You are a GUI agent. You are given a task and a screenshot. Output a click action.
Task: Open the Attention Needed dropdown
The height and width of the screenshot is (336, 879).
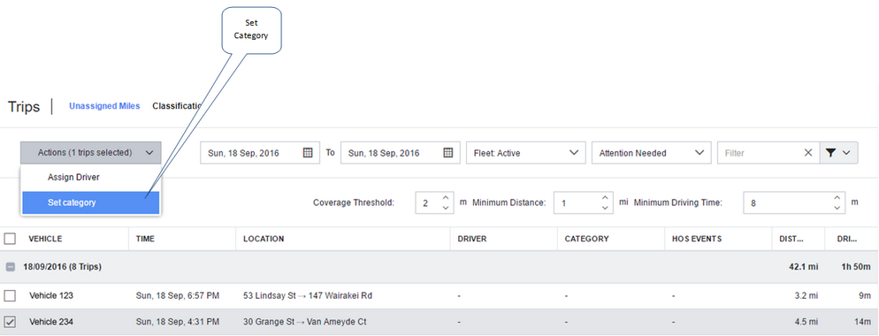[x=651, y=153]
